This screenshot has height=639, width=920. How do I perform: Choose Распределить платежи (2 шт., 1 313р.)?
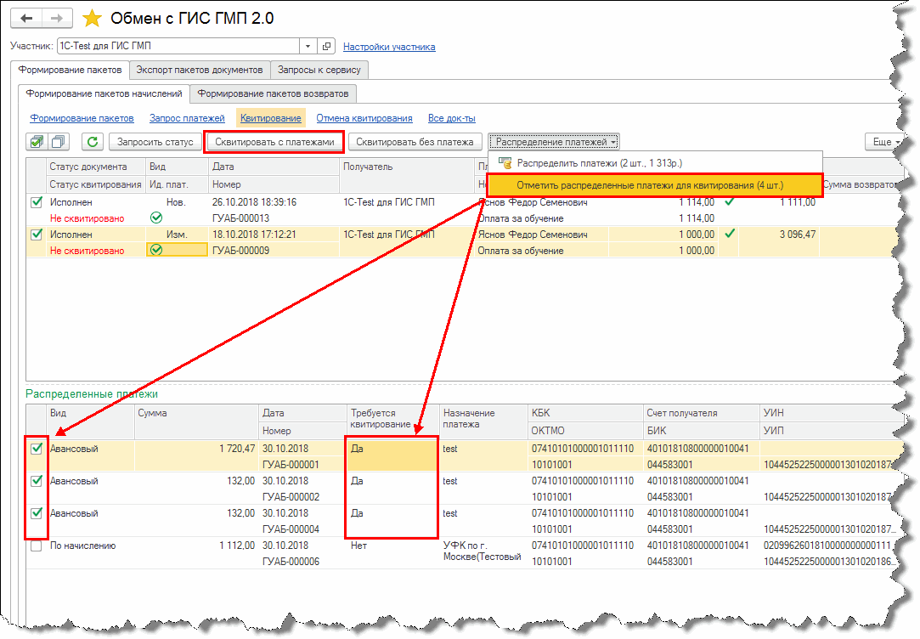tap(655, 163)
